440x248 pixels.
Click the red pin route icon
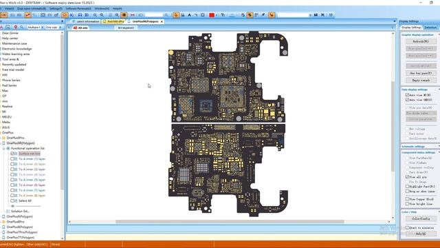pyautogui.click(x=27, y=15)
